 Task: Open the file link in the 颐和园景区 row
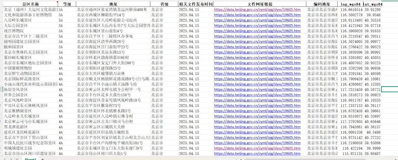pos(257,47)
